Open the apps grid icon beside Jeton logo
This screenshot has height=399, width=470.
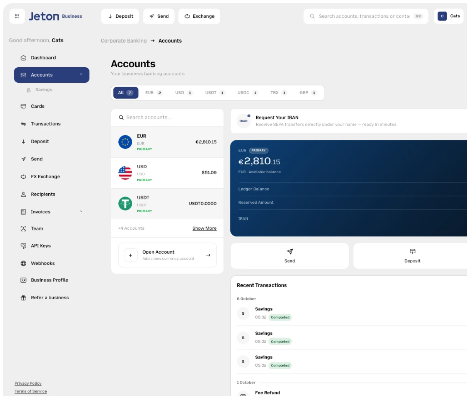pos(17,16)
